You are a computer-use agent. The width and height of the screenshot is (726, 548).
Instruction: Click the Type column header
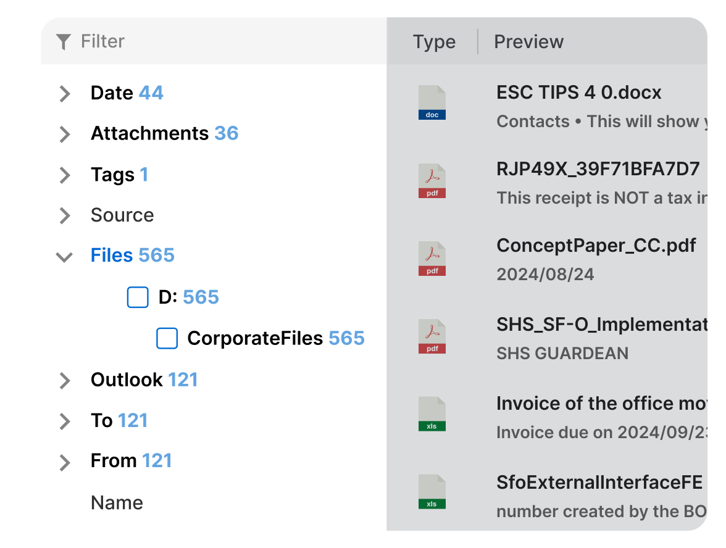[x=434, y=42]
